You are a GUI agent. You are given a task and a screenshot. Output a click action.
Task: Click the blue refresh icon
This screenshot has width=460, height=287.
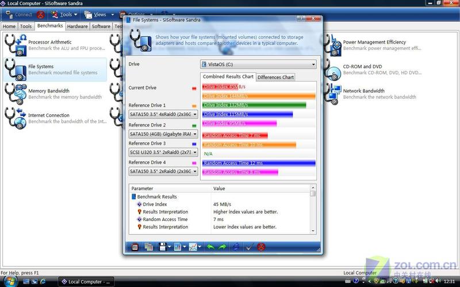click(236, 247)
